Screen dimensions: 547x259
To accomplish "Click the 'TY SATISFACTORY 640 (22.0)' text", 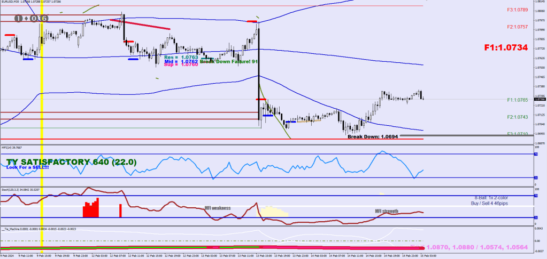I will [x=72, y=161].
